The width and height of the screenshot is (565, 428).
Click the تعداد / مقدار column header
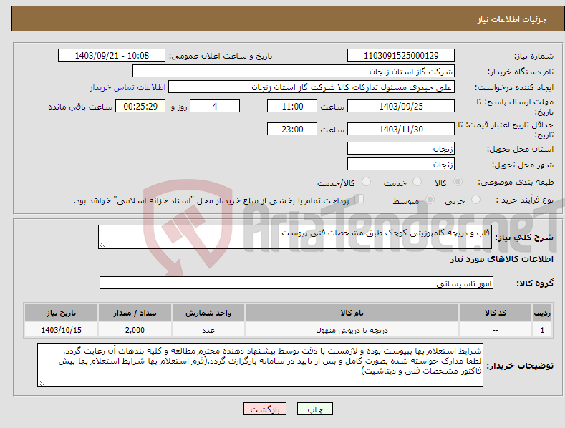(135, 313)
